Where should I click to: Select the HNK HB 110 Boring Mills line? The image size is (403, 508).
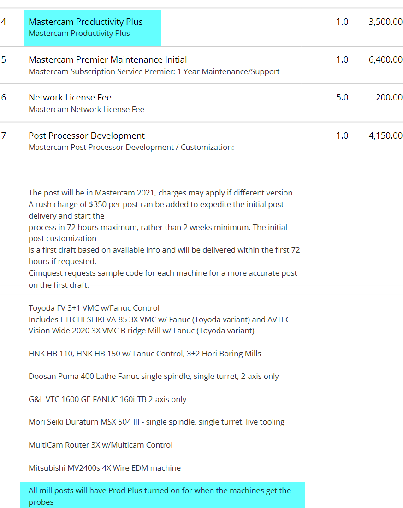[x=144, y=354]
